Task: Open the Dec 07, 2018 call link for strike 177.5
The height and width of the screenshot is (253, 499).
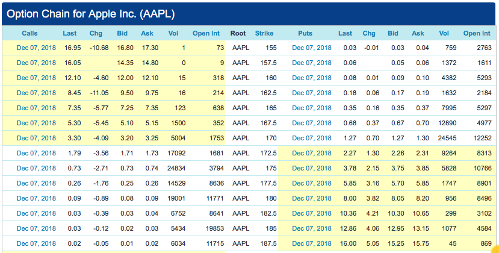Action: (36, 183)
